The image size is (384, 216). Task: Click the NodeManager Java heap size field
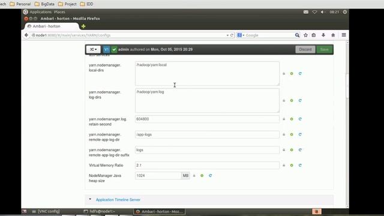(x=158, y=176)
